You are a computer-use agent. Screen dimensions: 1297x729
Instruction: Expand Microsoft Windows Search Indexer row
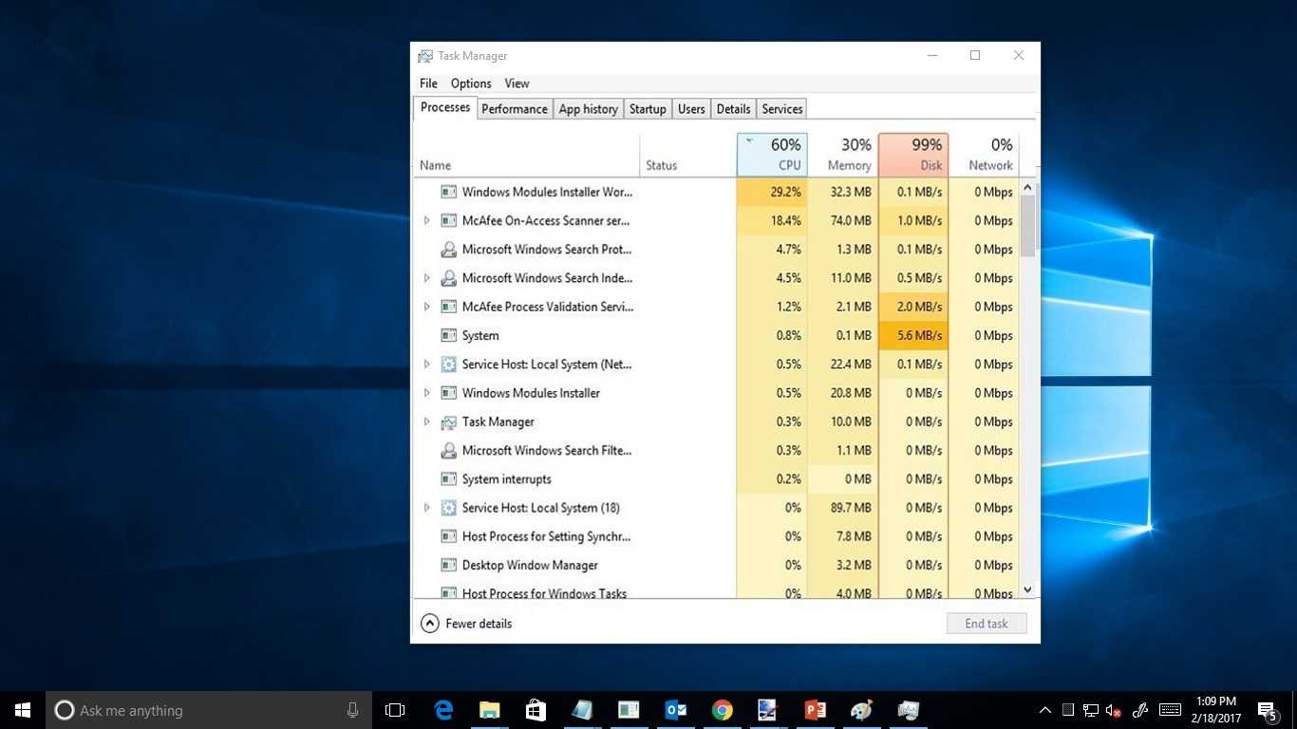[x=426, y=278]
